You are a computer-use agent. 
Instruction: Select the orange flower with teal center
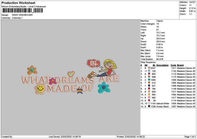click(x=32, y=70)
